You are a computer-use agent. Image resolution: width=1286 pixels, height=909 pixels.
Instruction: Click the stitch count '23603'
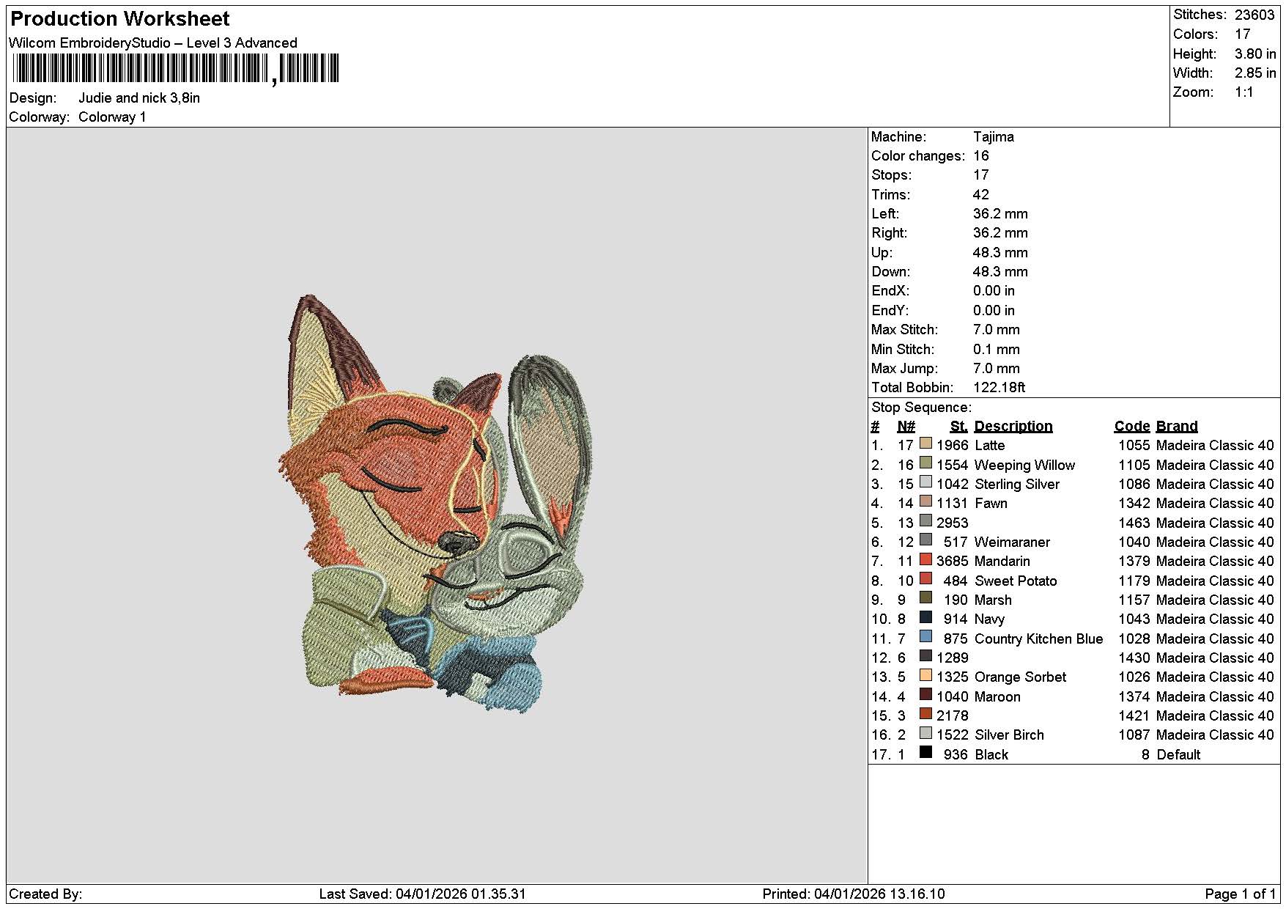[x=1254, y=15]
